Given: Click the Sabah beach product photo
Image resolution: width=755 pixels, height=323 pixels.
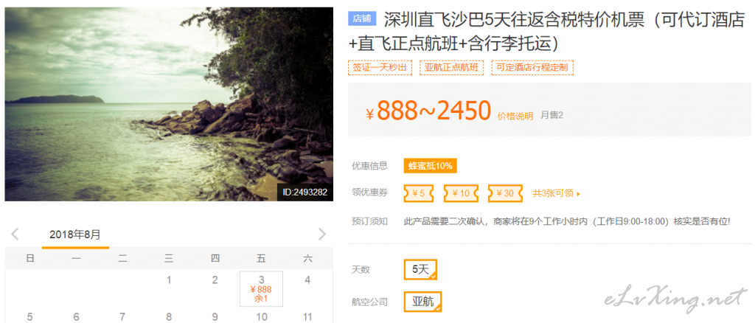Looking at the screenshot, I should pyautogui.click(x=169, y=104).
